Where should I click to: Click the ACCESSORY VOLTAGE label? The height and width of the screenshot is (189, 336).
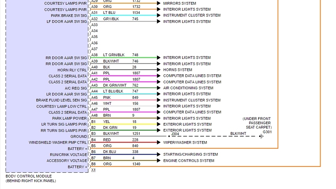pos(67,161)
